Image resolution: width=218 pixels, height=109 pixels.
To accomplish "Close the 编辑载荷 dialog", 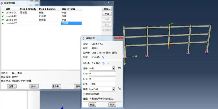I will 119,37.
